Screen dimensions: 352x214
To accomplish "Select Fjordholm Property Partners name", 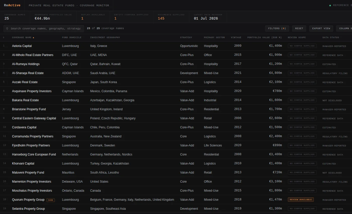I will [x=31, y=145].
